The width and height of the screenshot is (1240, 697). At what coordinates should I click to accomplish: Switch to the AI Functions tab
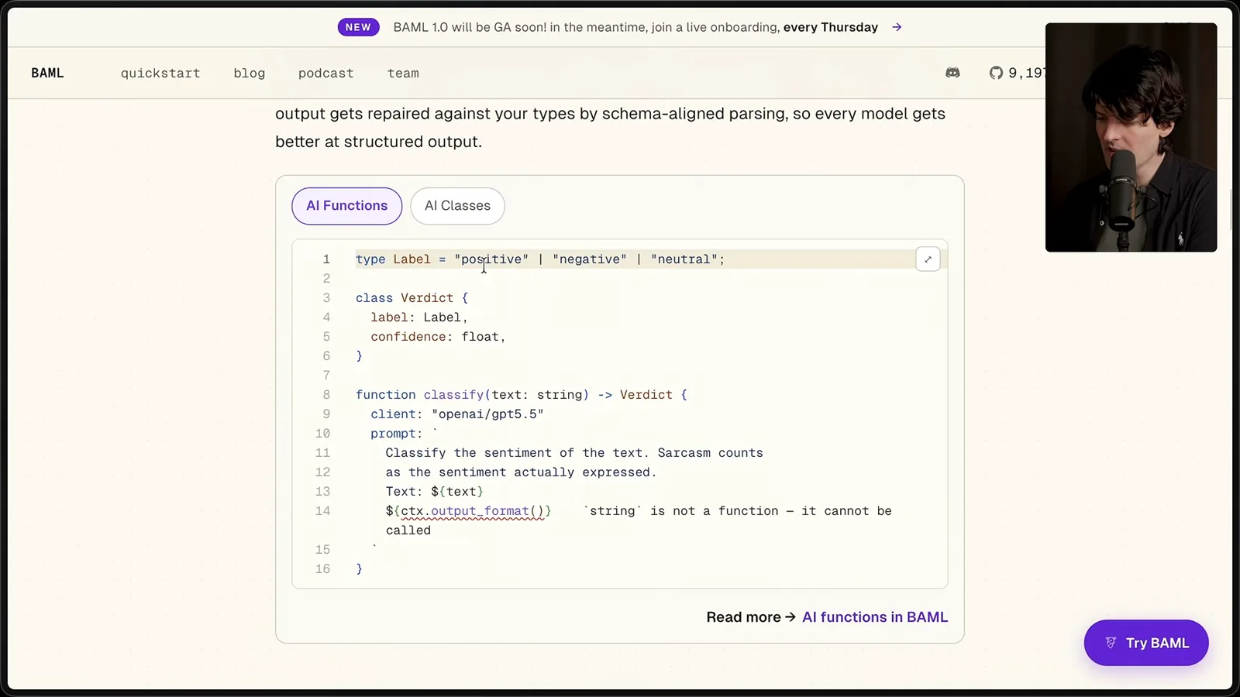click(346, 206)
